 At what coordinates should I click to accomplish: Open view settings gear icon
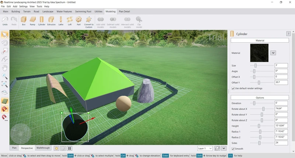[x=63, y=148]
